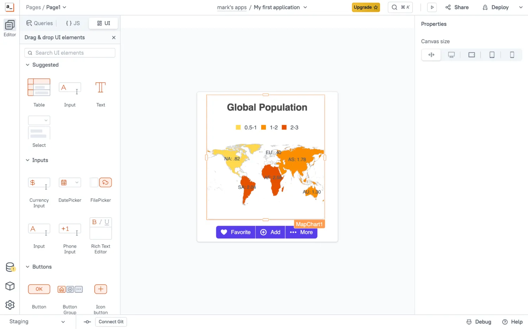The width and height of the screenshot is (528, 329).
Task: Choose mobile canvas size icon
Action: (x=512, y=55)
